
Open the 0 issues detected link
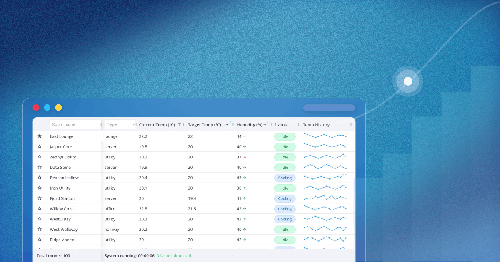(x=174, y=255)
